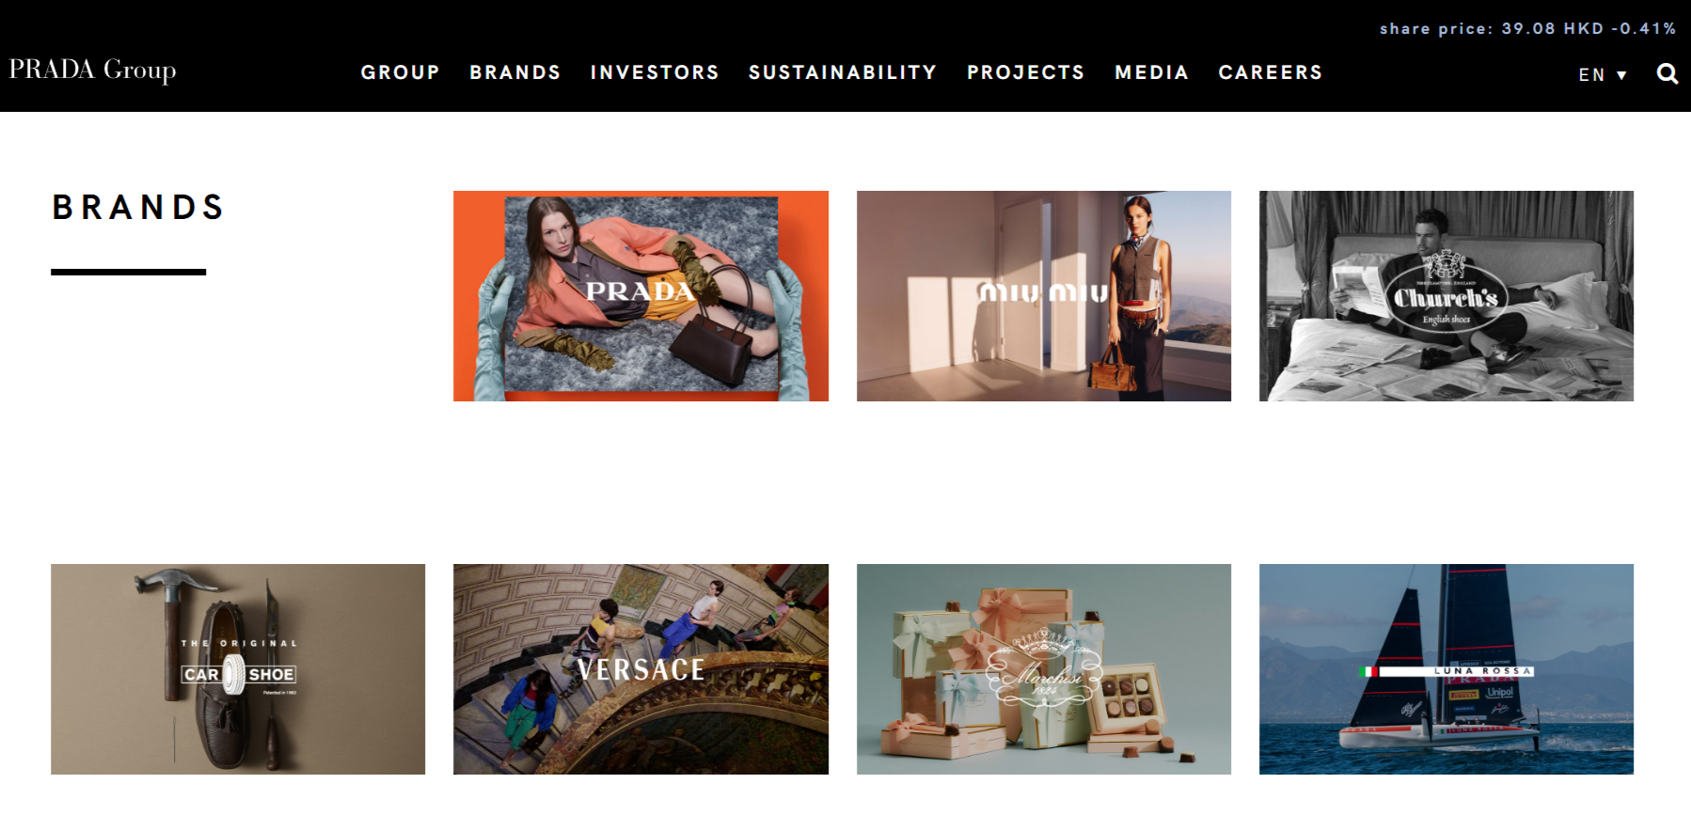Select the Church's English shoes tile
Viewport: 1691px width, 815px height.
pyautogui.click(x=1446, y=296)
